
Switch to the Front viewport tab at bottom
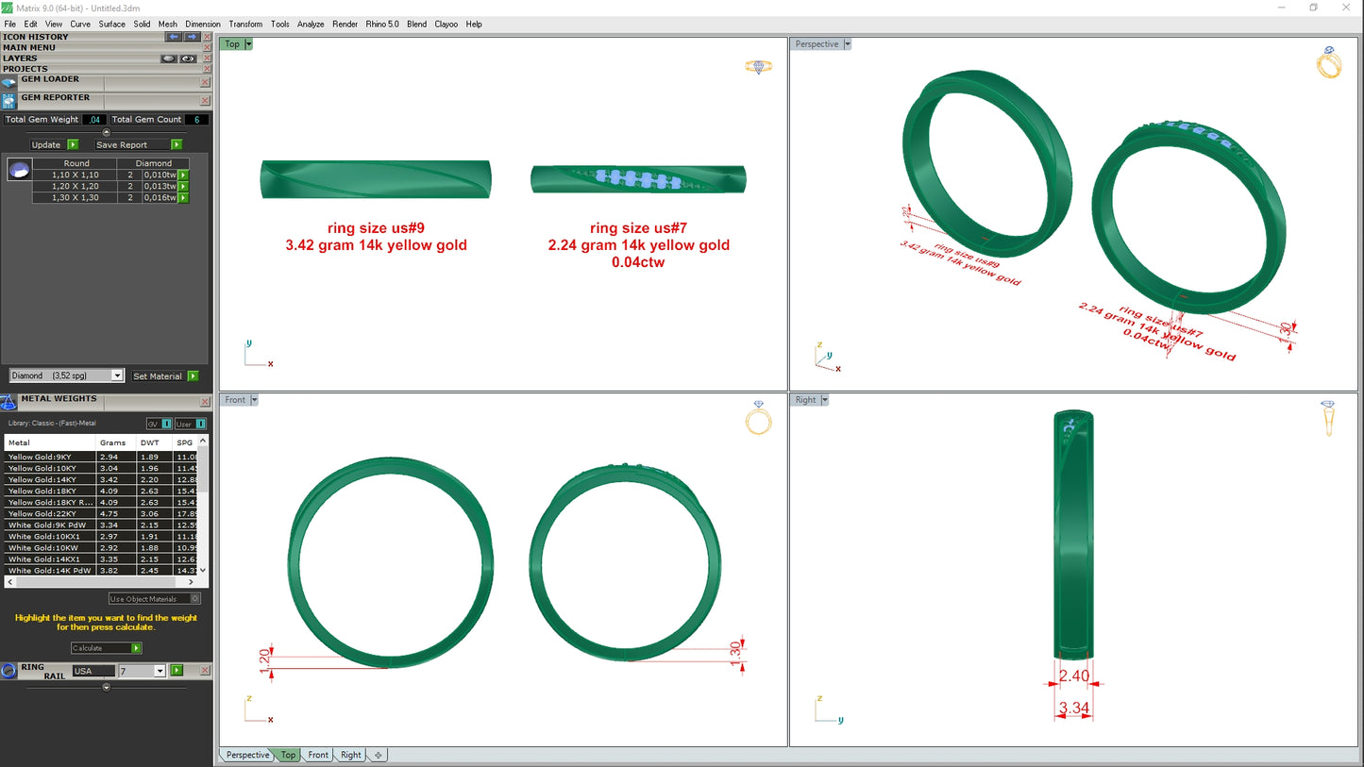coord(318,755)
